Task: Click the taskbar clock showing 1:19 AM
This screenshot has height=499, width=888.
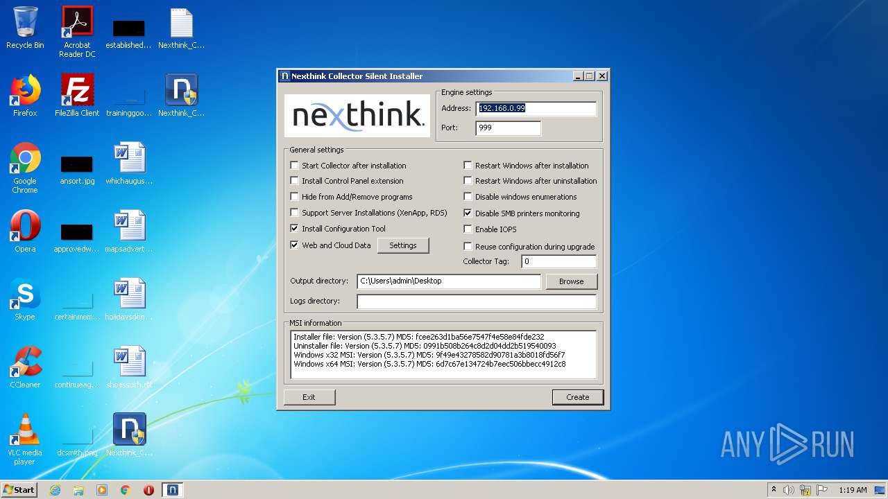Action: [x=853, y=490]
